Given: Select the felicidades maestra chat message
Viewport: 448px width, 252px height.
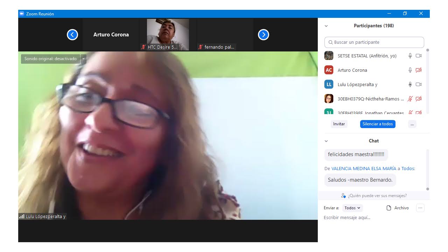Looking at the screenshot, I should [356, 154].
